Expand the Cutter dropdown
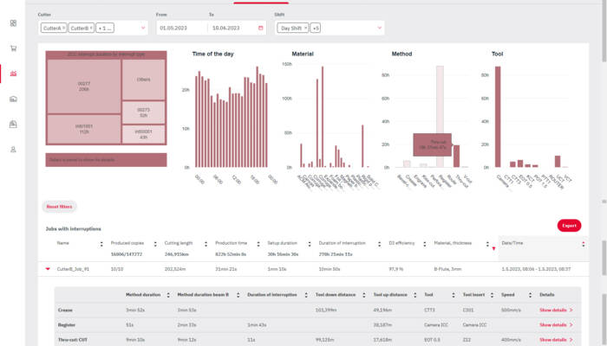Viewport: 607px width, 346px height. pyautogui.click(x=142, y=29)
